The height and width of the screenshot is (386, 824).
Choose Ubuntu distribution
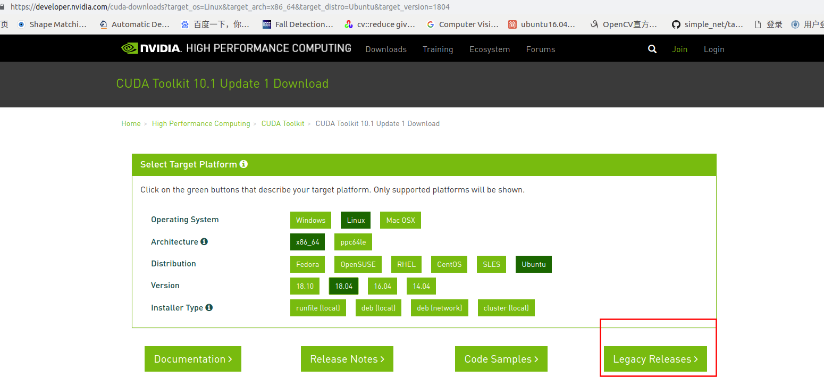(x=534, y=264)
